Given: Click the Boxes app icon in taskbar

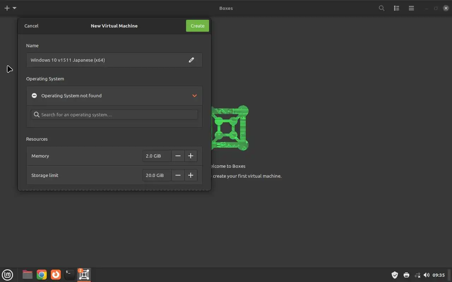Looking at the screenshot, I should coord(84,275).
